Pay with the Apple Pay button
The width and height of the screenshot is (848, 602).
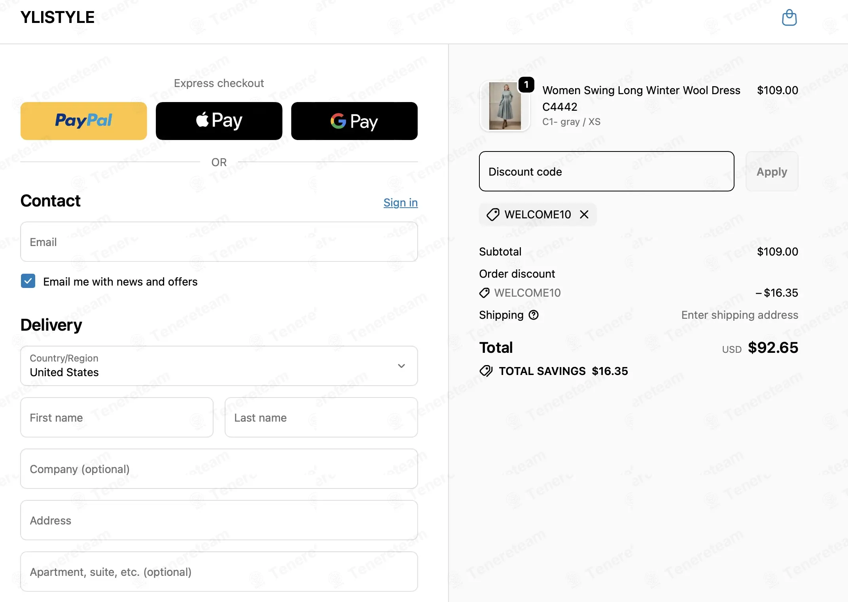pos(219,121)
